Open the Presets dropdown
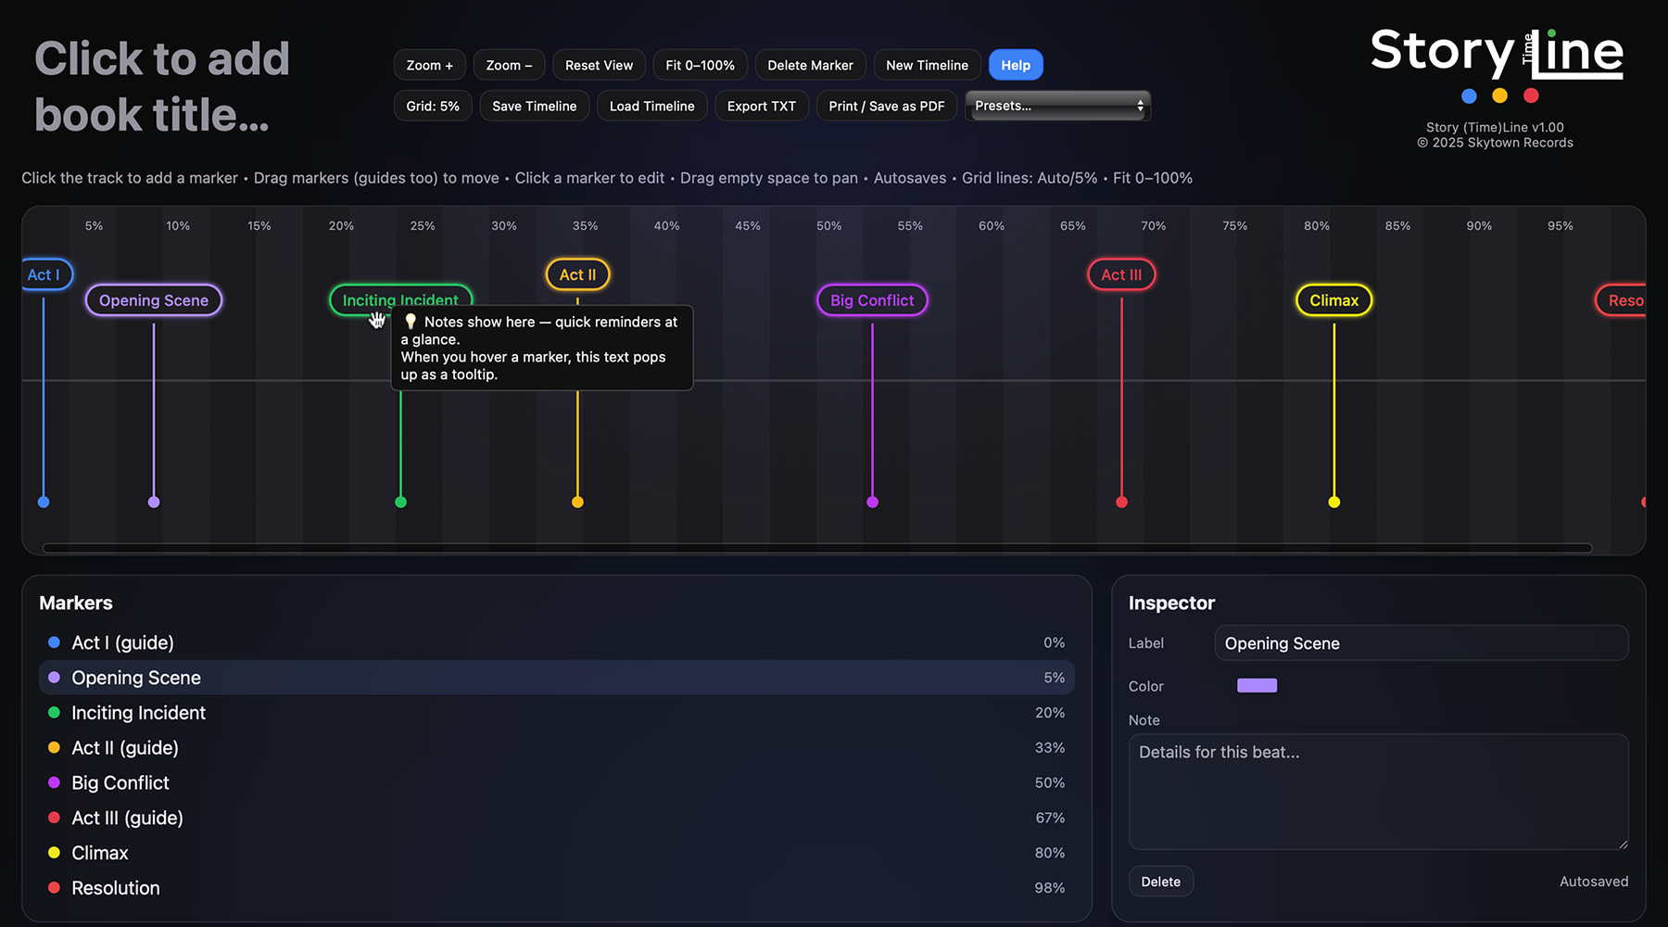 tap(1057, 106)
